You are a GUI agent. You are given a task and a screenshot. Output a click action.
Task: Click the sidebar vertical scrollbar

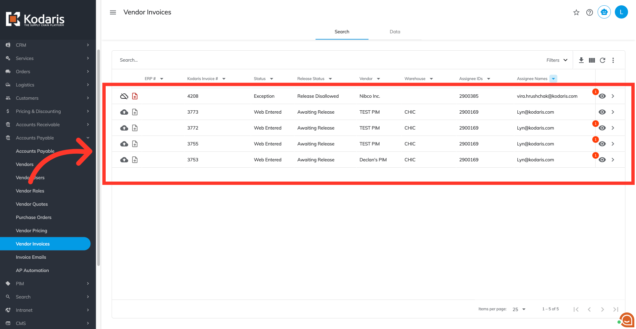[x=98, y=158]
